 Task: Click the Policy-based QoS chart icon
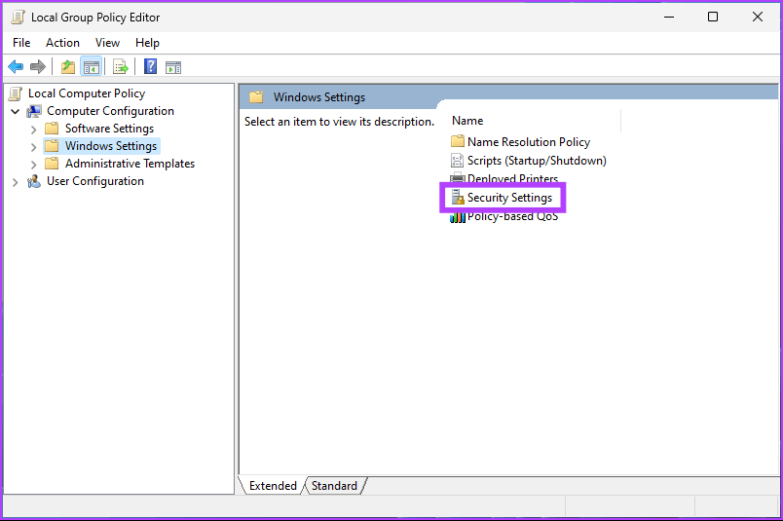(x=458, y=217)
